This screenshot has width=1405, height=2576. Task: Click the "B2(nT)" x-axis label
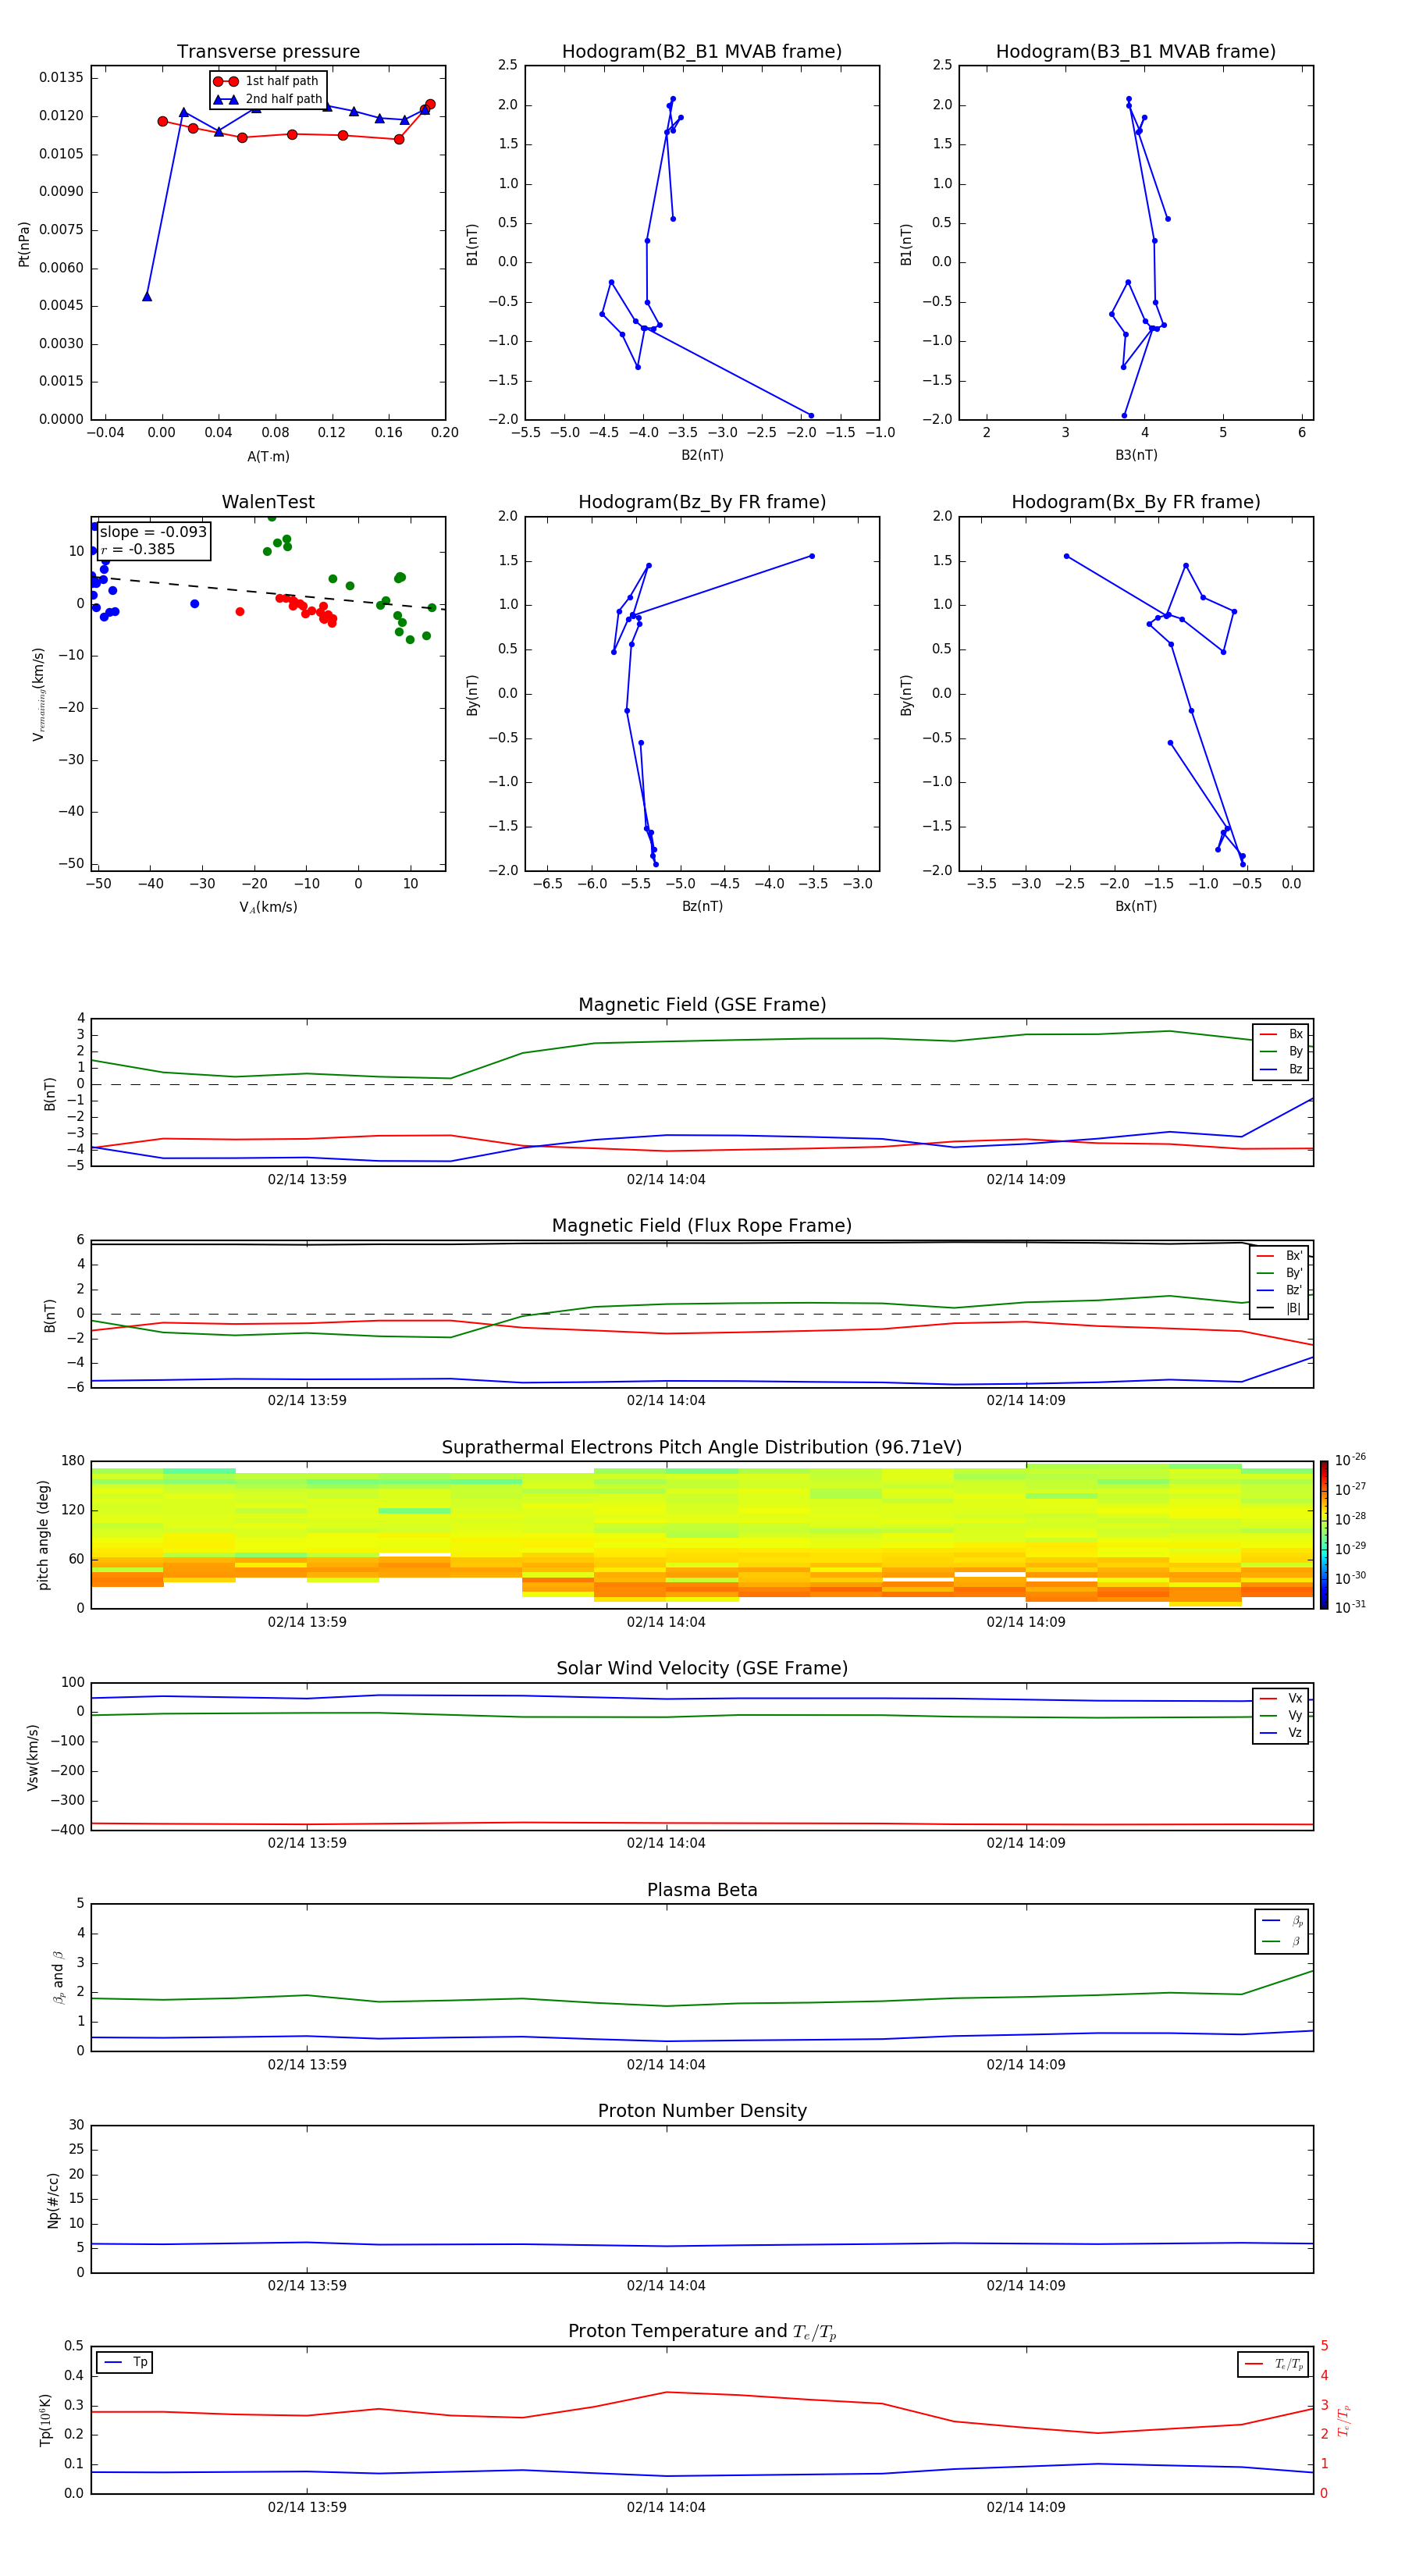point(702,455)
